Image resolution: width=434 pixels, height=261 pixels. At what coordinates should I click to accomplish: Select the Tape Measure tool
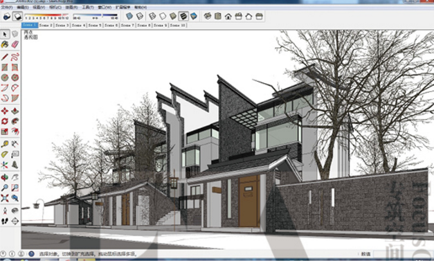click(x=5, y=144)
